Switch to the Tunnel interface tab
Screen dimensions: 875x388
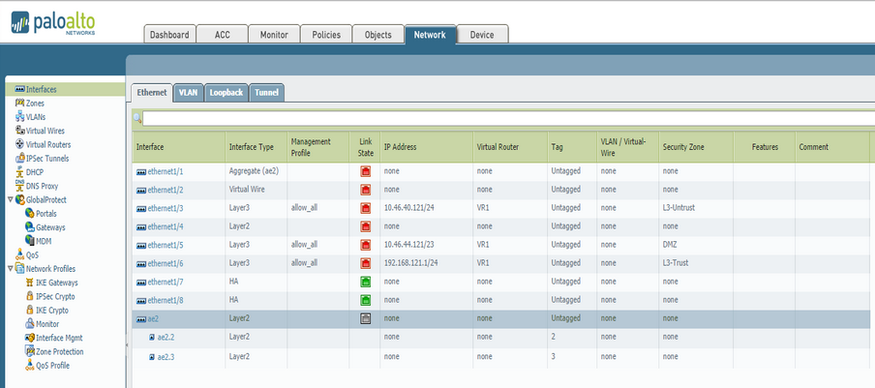point(267,93)
